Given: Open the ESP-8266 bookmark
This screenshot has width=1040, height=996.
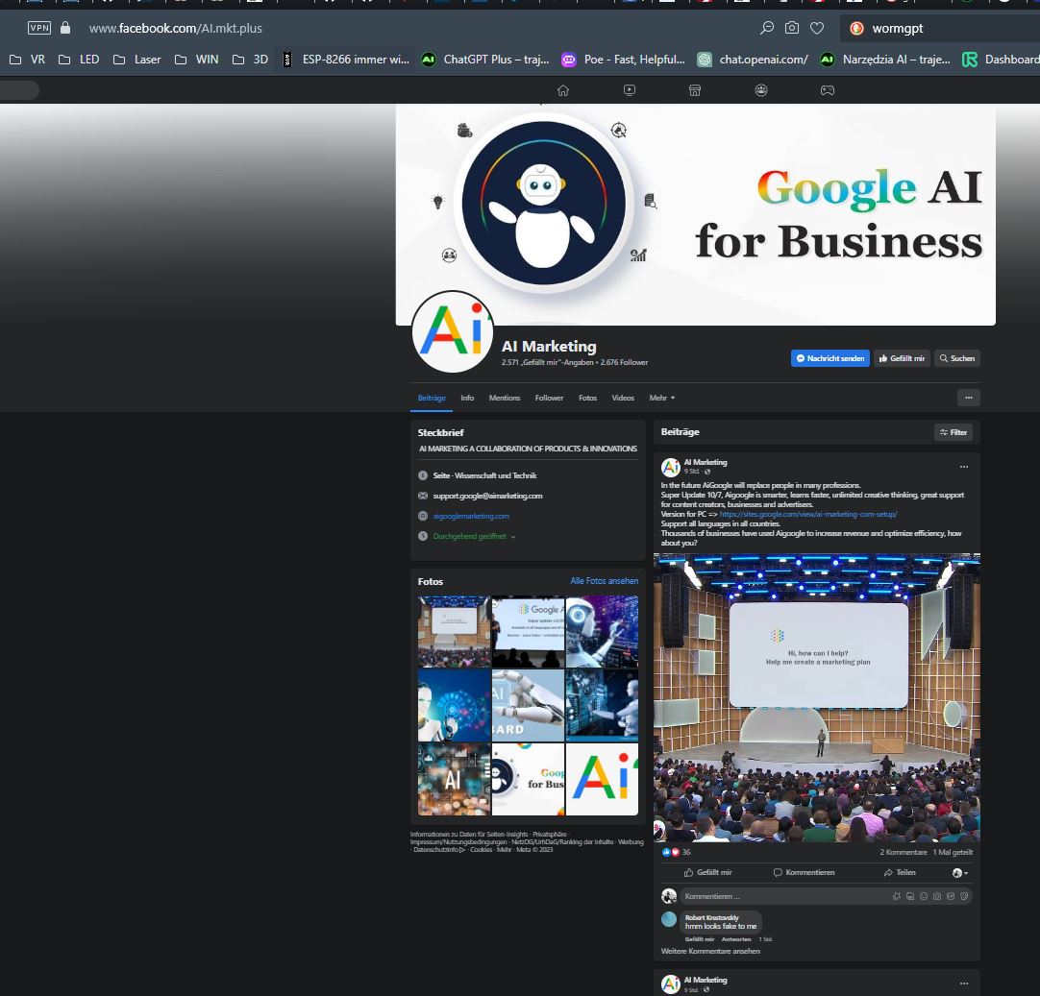Looking at the screenshot, I should [x=346, y=60].
